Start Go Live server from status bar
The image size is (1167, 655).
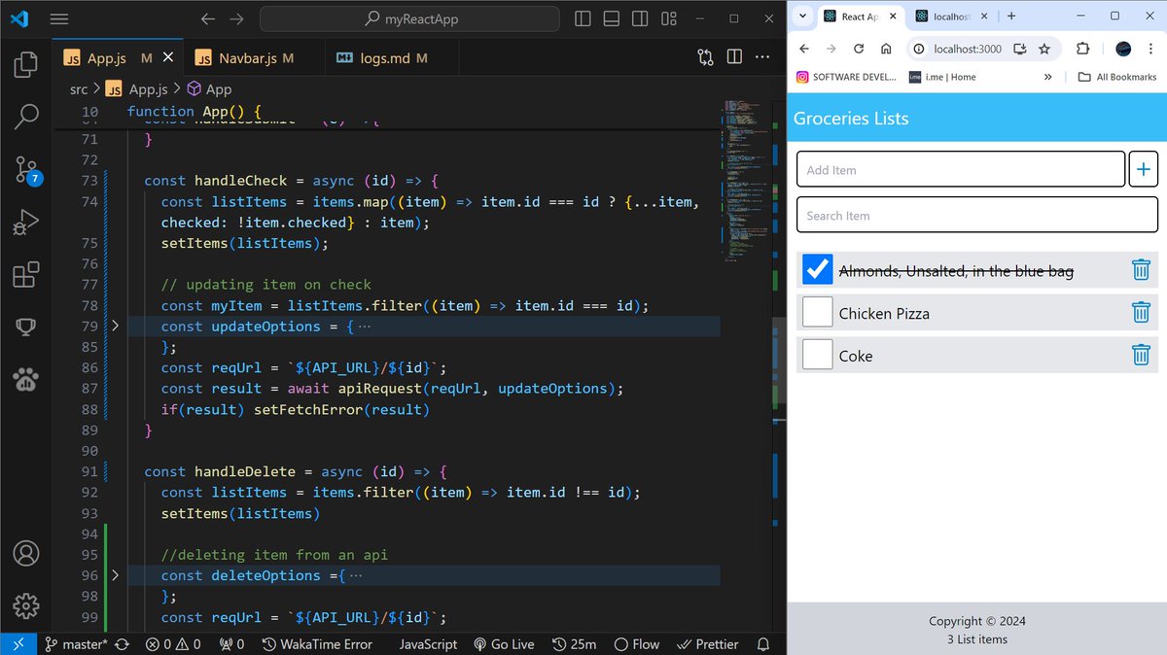click(504, 644)
